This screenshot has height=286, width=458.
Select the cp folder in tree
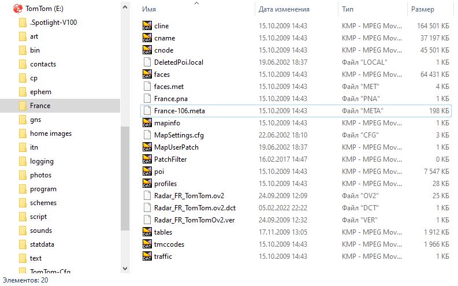point(33,78)
